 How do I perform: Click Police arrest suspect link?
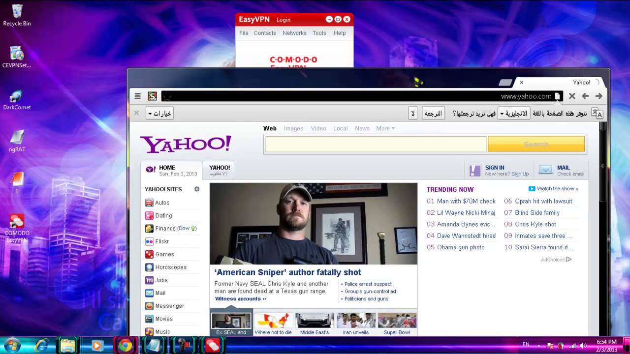pyautogui.click(x=368, y=284)
